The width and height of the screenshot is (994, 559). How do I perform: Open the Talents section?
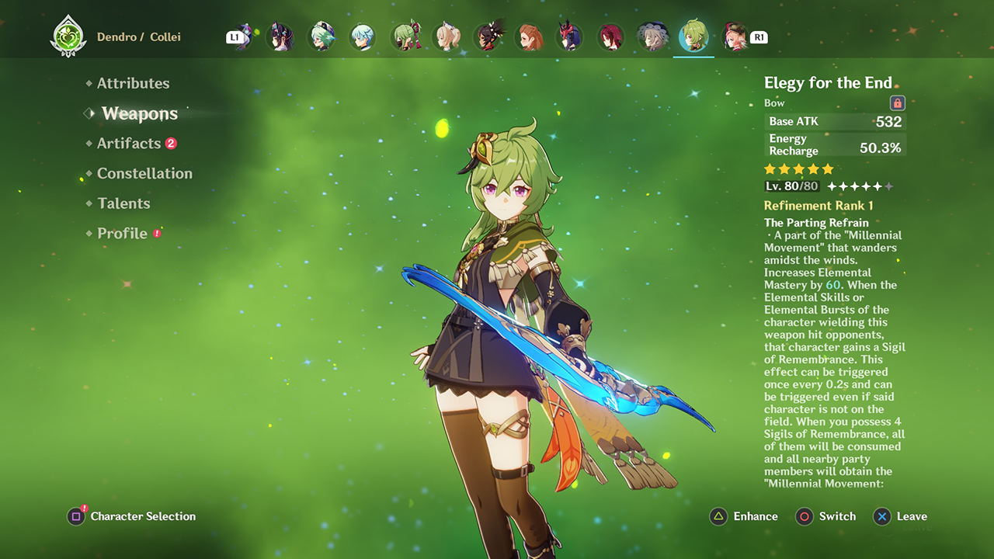click(124, 203)
